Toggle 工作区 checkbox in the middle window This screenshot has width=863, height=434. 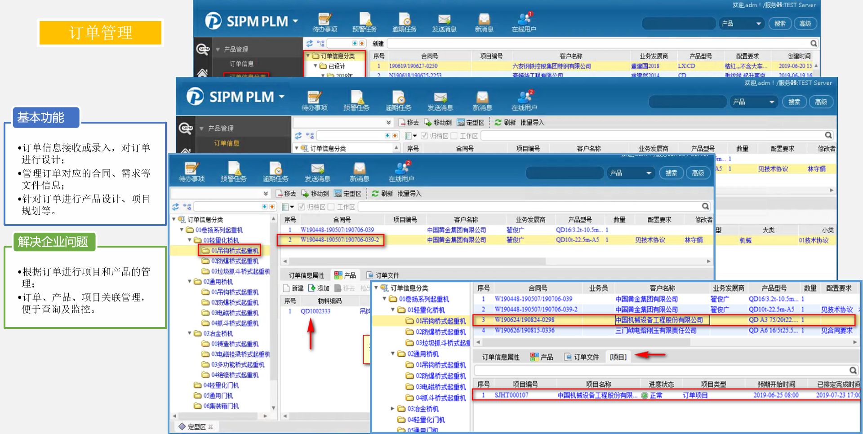tap(454, 136)
